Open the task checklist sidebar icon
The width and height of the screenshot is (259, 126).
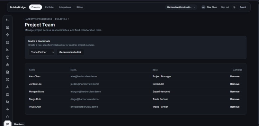coord(7,20)
